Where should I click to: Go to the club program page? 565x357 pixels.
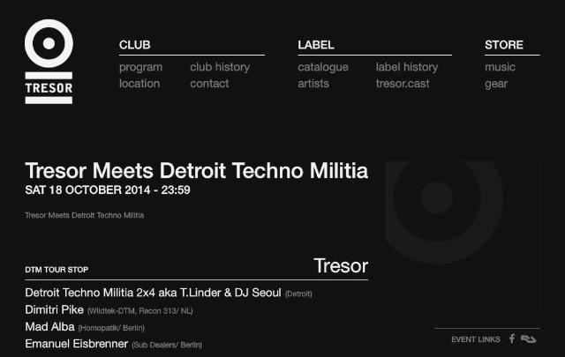[x=141, y=67]
